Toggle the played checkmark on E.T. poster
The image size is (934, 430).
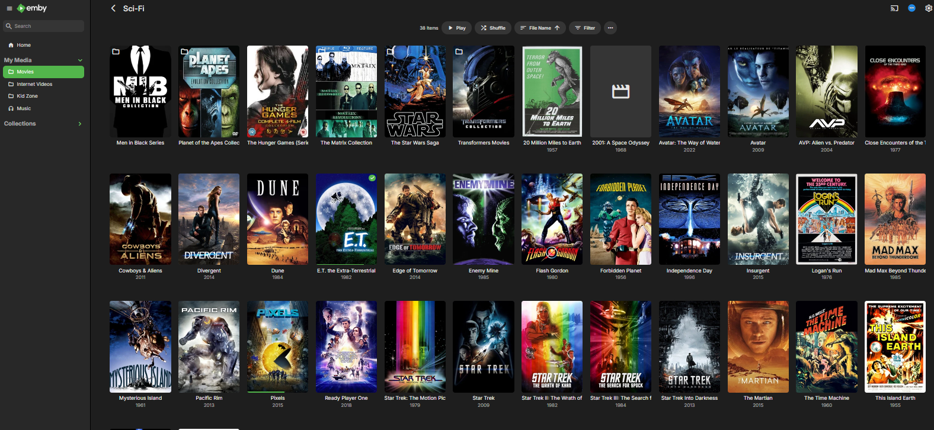(x=372, y=178)
